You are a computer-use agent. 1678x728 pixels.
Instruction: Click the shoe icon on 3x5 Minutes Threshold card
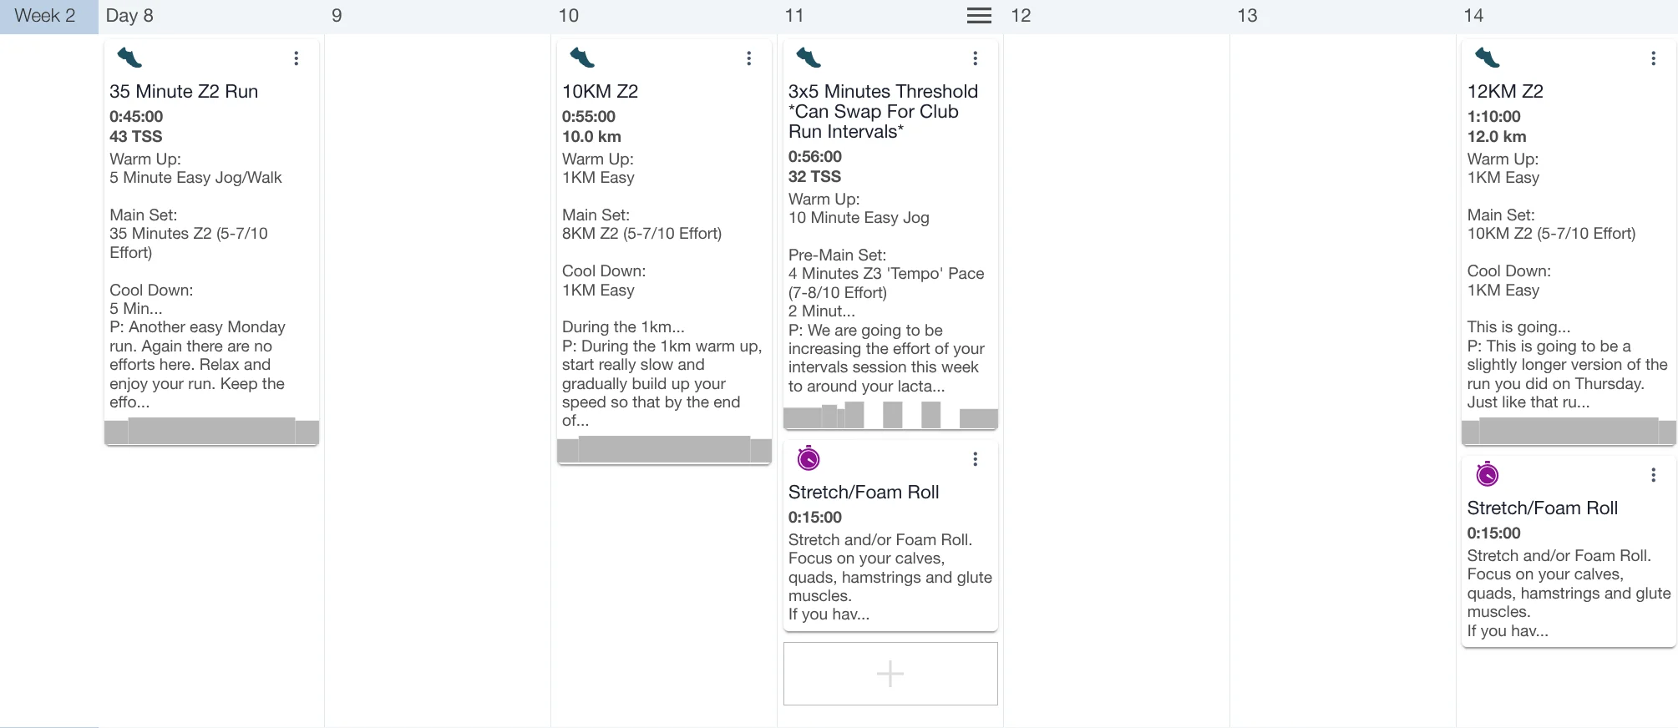point(808,58)
